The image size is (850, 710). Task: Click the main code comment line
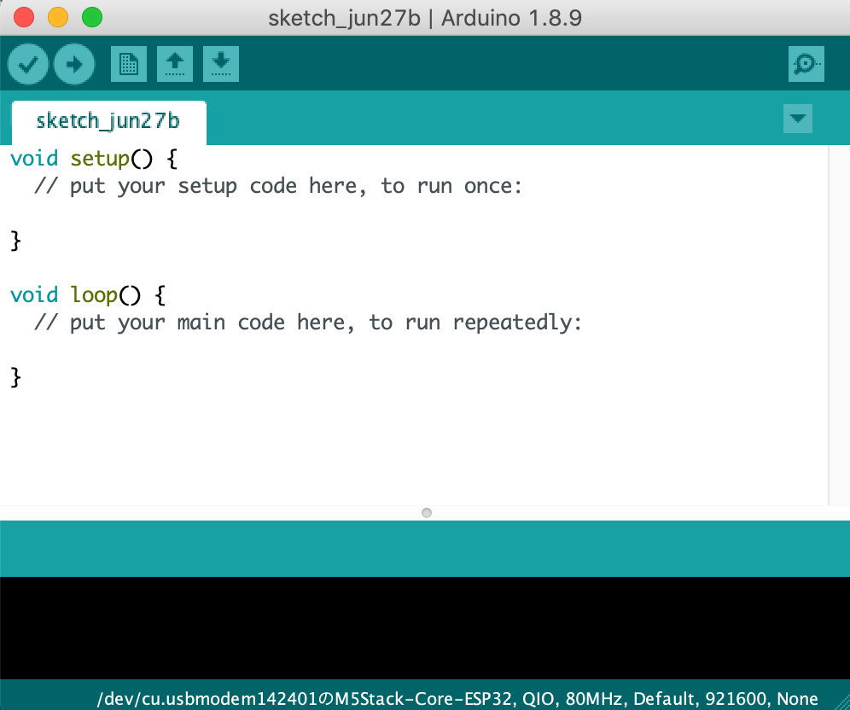point(308,323)
